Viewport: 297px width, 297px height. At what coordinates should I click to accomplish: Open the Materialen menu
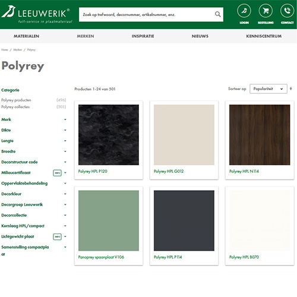[x=26, y=36]
